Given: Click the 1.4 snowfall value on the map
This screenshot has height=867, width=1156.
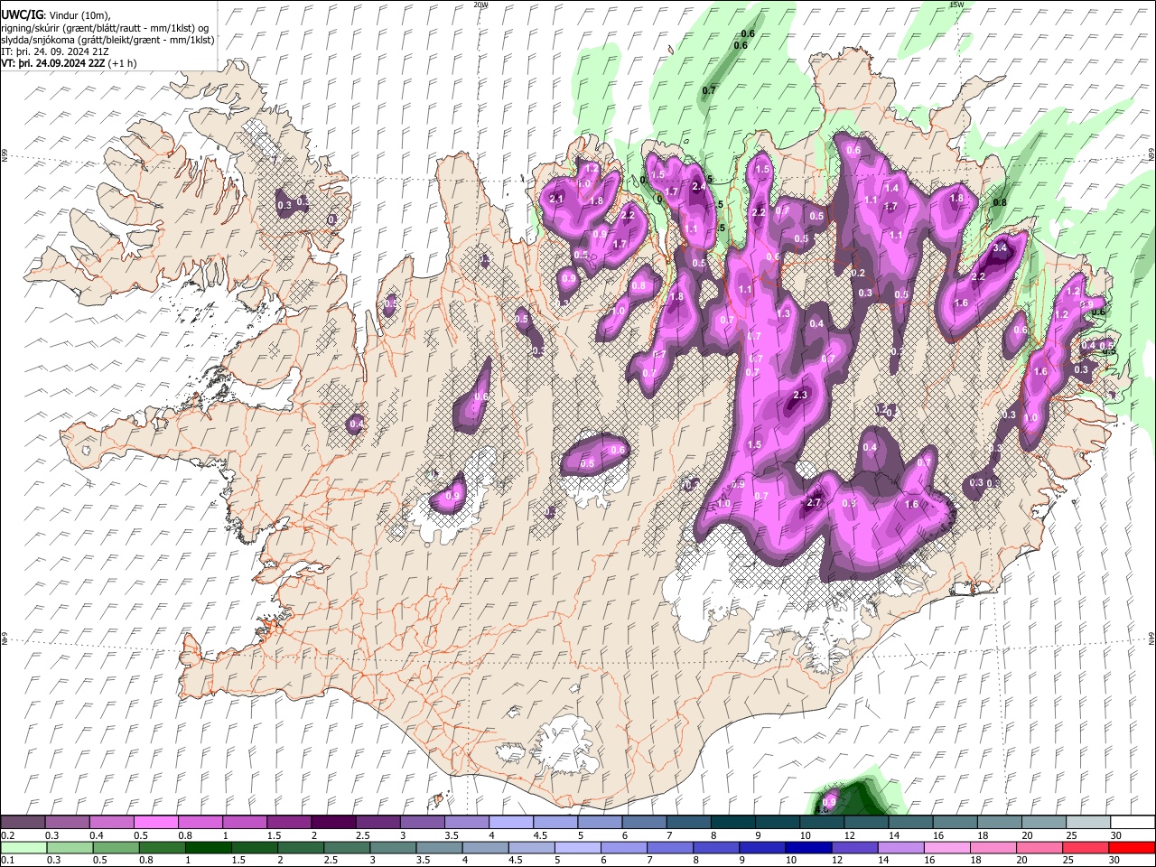Looking at the screenshot, I should click(892, 188).
